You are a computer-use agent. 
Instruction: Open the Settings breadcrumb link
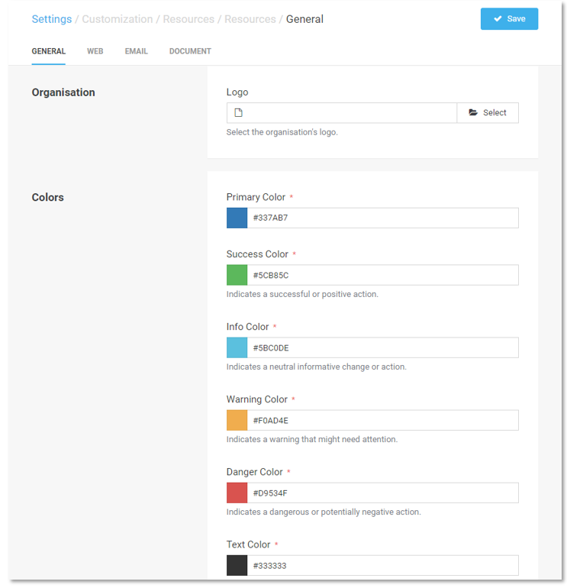coord(51,19)
